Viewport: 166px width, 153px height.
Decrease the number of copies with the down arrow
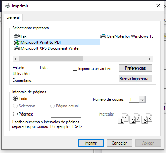point(142,101)
